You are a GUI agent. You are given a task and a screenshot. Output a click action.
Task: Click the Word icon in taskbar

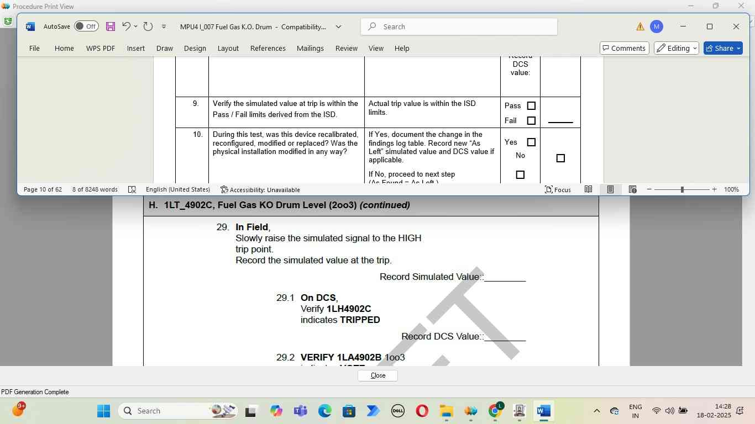(x=543, y=411)
